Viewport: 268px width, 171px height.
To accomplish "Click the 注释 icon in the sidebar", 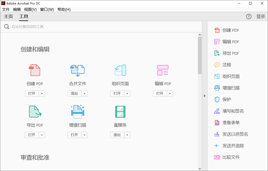I will [x=217, y=65].
